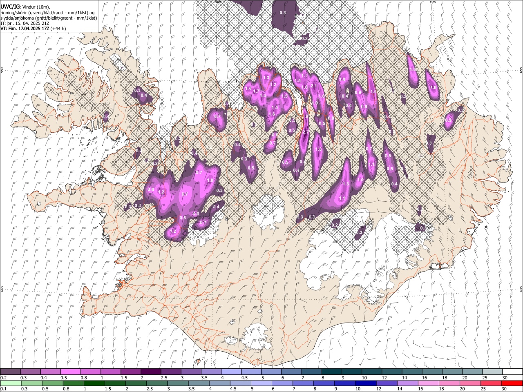Select the 'slydda/snjókoma' legend description line
The height and width of the screenshot is (392, 523).
49,18
